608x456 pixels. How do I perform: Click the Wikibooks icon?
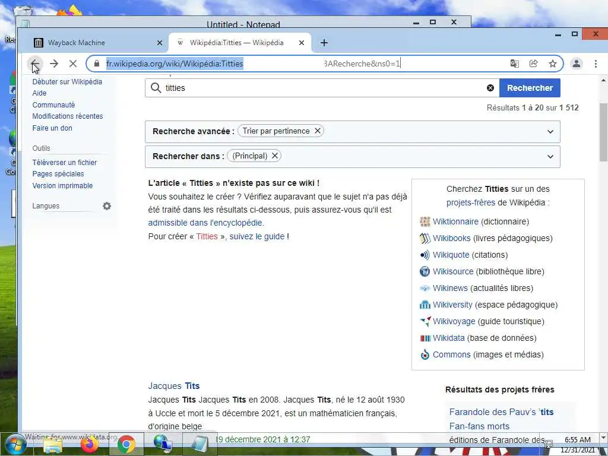tap(425, 238)
